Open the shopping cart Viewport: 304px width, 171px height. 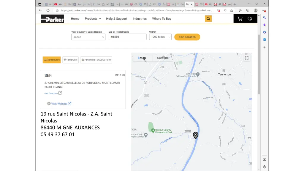(x=240, y=19)
